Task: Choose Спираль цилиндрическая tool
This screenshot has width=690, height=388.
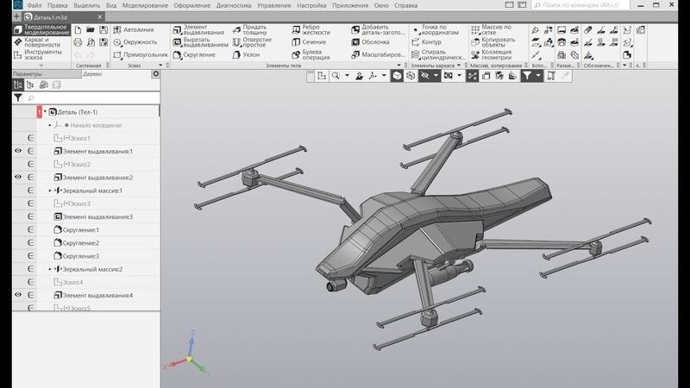Action: click(437, 55)
